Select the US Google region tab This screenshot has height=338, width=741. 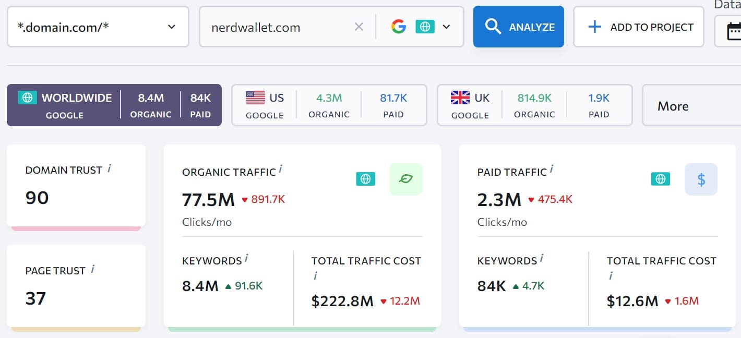tap(329, 105)
